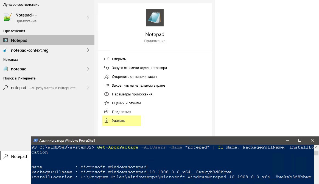Viewport: 319px width, 184px height.
Task: Minimize the PowerShell window
Action: coord(287,140)
